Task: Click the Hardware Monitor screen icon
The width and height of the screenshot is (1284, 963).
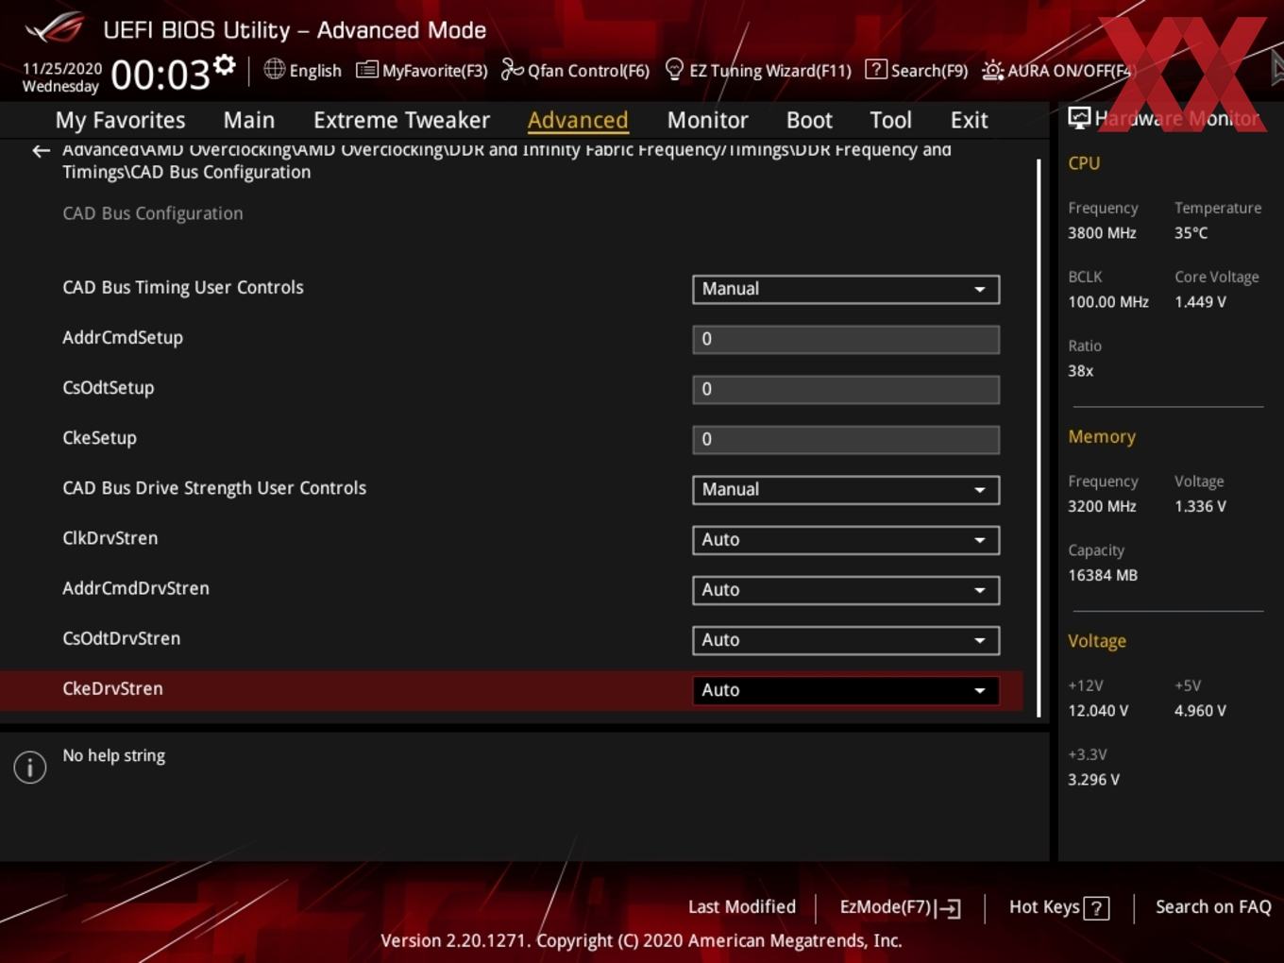Action: (x=1079, y=118)
